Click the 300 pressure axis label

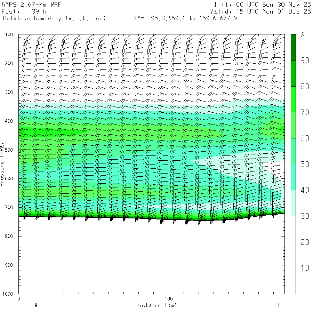pyautogui.click(x=9, y=92)
